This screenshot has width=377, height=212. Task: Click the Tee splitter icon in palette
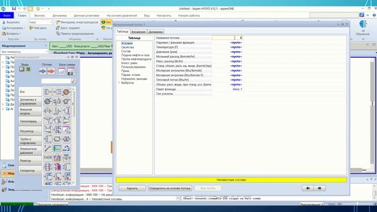pyautogui.click(x=57, y=92)
